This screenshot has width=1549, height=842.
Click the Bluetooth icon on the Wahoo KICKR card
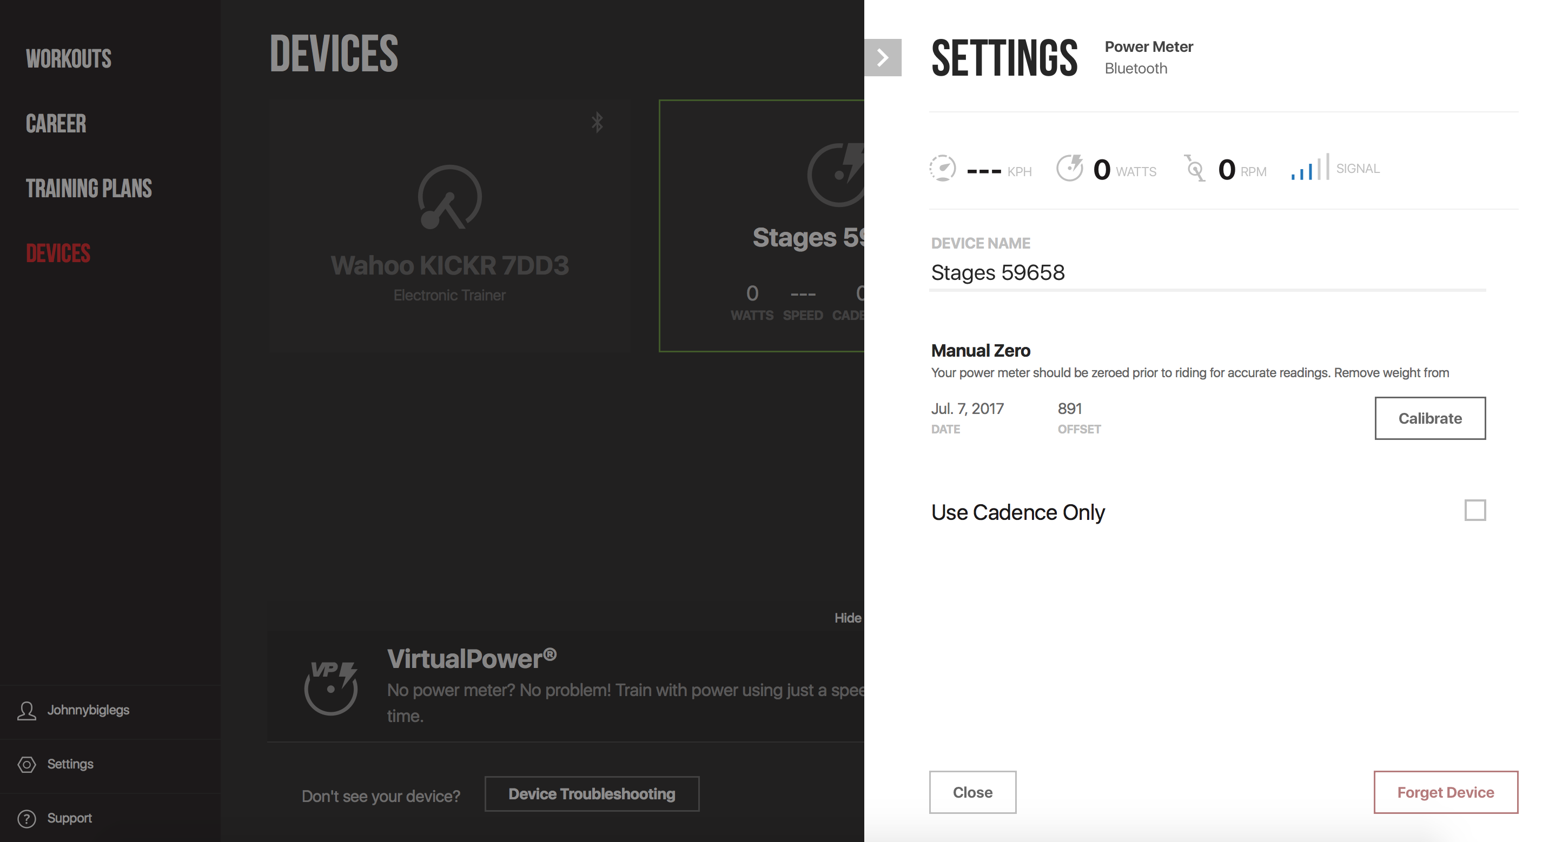(597, 123)
